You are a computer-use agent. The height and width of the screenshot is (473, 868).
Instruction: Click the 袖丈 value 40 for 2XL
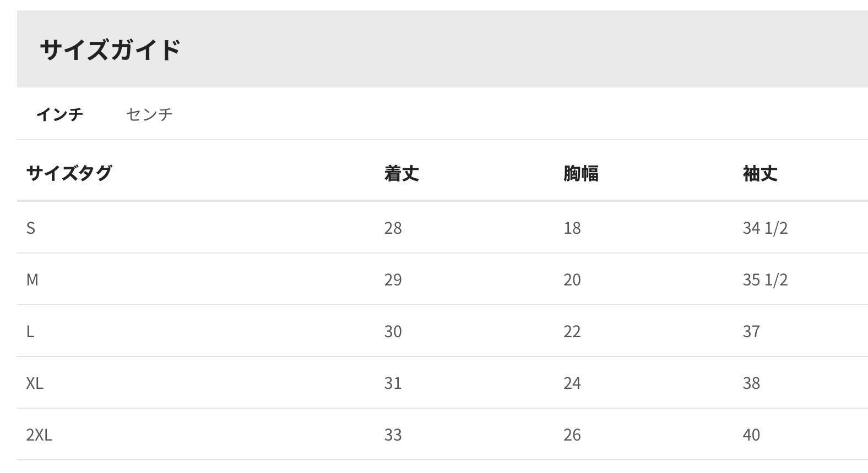pyautogui.click(x=751, y=435)
